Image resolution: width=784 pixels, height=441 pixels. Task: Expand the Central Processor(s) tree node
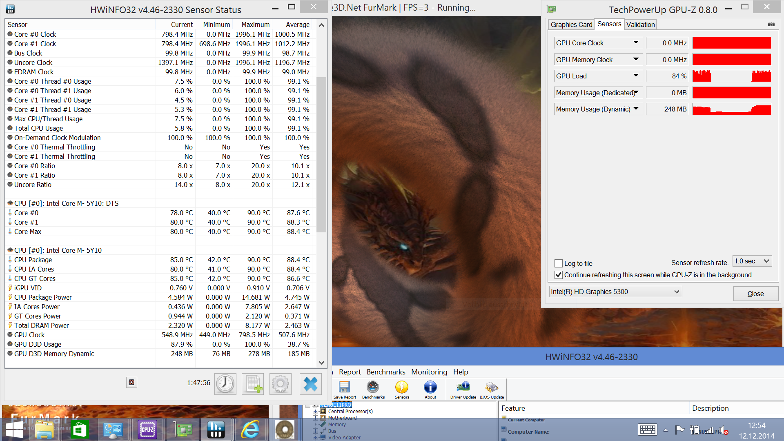315,411
